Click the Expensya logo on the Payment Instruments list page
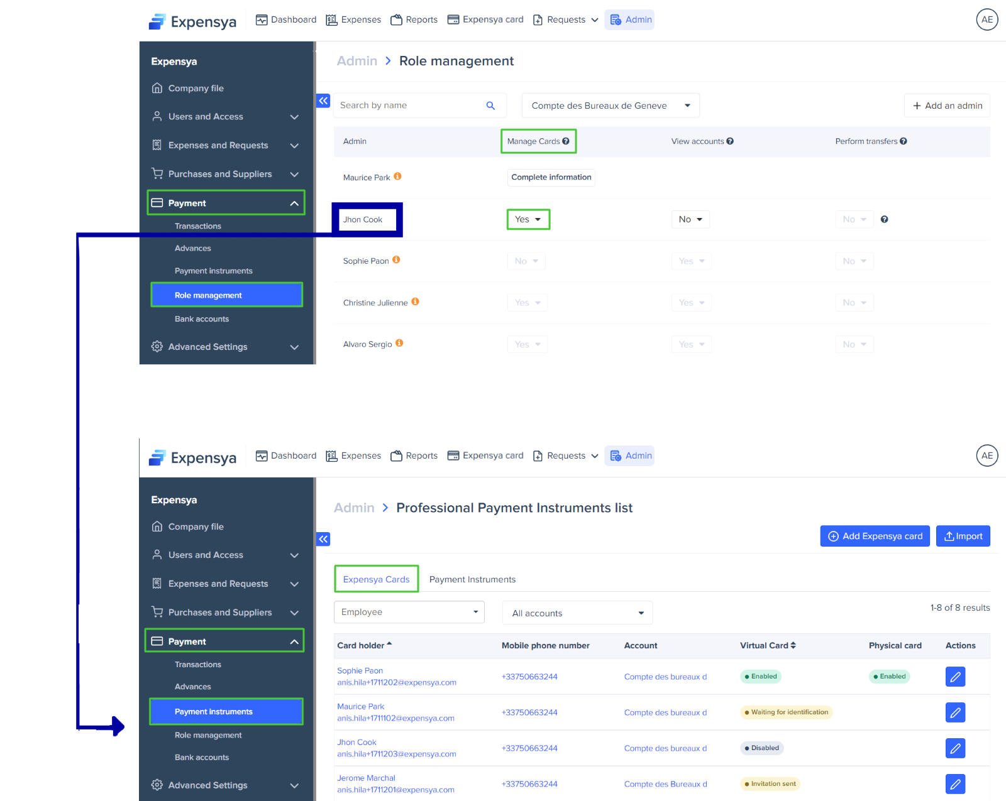 tap(192, 457)
